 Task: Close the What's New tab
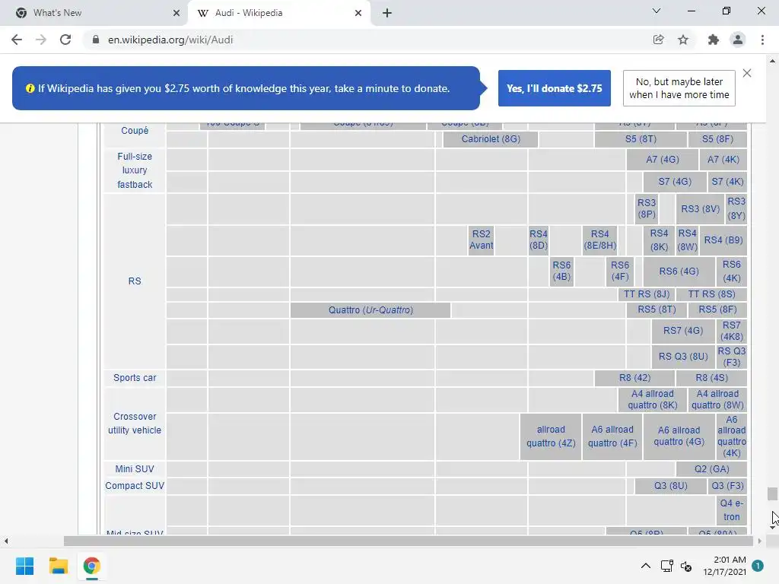click(x=176, y=13)
